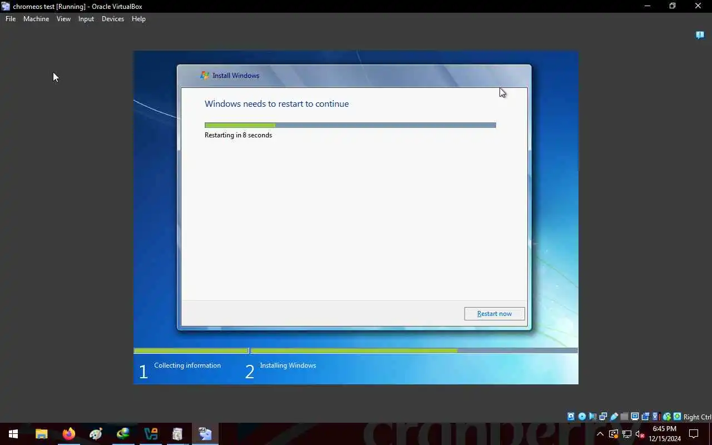Viewport: 712px width, 445px height.
Task: Open the network tray icon
Action: (x=627, y=434)
